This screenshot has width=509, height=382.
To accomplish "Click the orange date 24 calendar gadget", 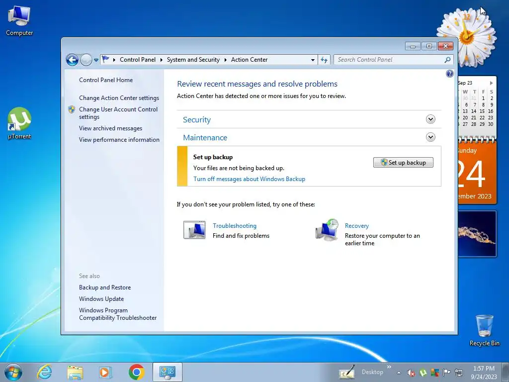I will pos(477,173).
